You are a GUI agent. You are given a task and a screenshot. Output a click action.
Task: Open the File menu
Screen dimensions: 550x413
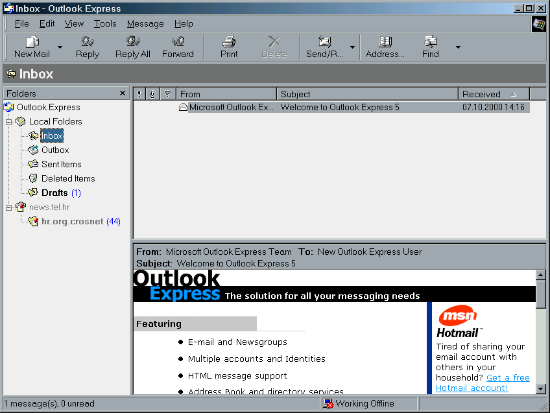pos(22,24)
